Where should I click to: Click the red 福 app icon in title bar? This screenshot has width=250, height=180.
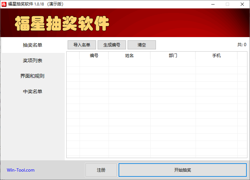[x=4, y=4]
